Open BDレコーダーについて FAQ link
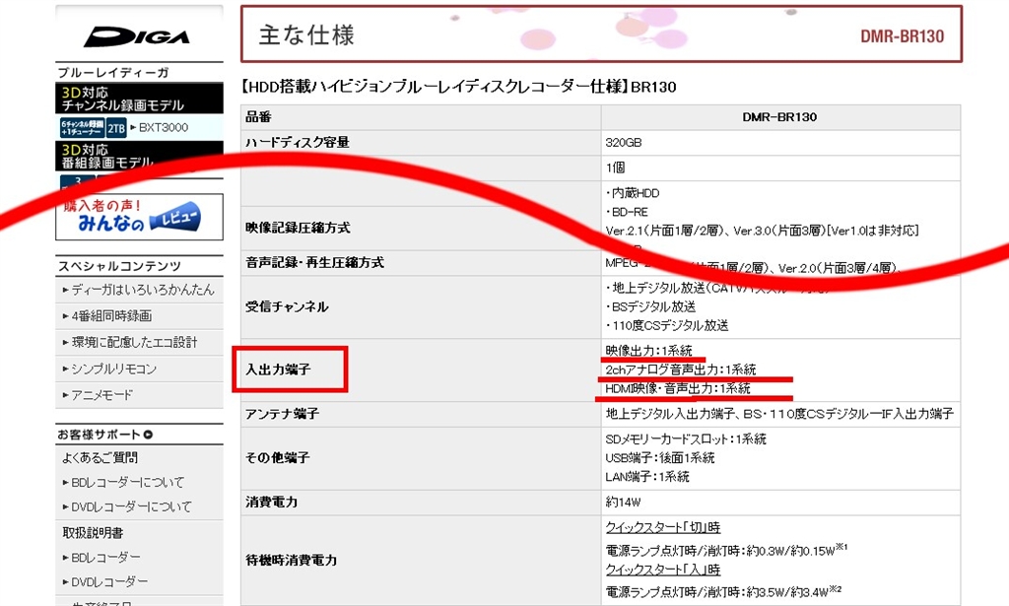 [127, 482]
